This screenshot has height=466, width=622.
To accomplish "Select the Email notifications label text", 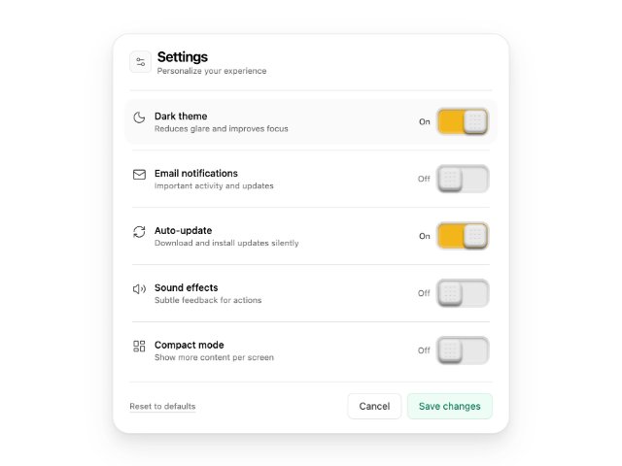I will (x=196, y=173).
